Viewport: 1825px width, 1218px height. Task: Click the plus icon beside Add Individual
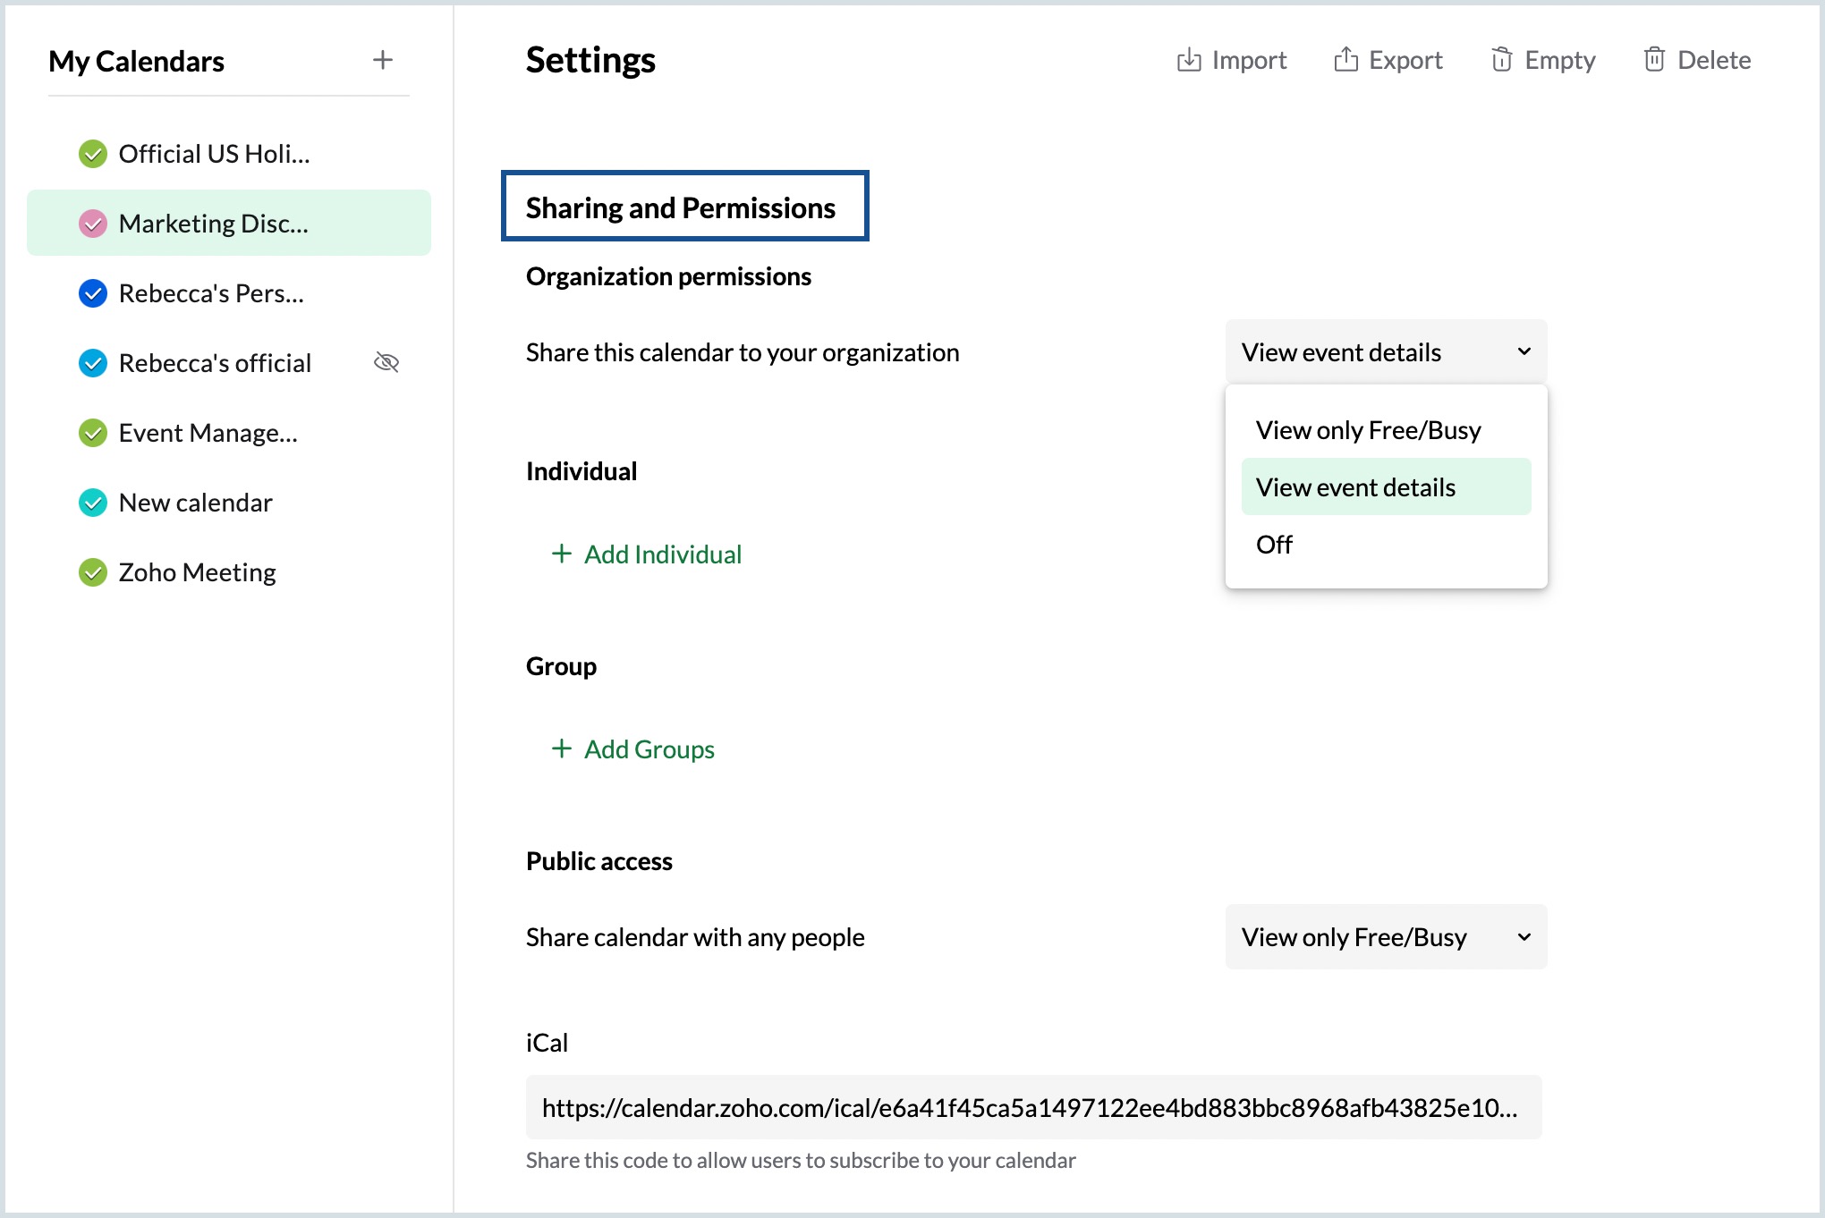pos(561,554)
